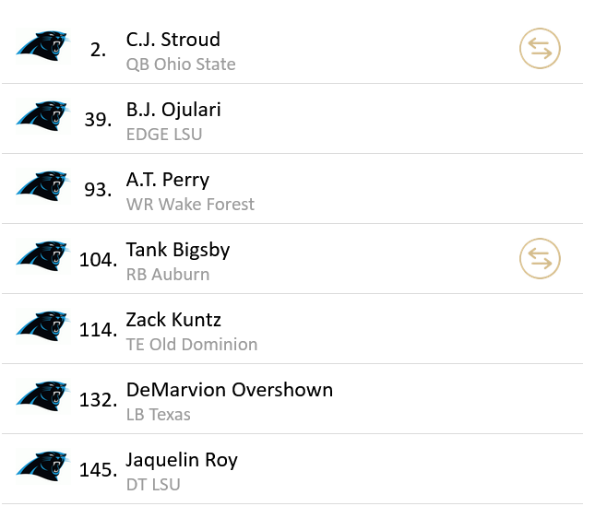Image resolution: width=607 pixels, height=530 pixels.
Task: Click the QB Ohio State subtitle
Action: click(x=181, y=65)
